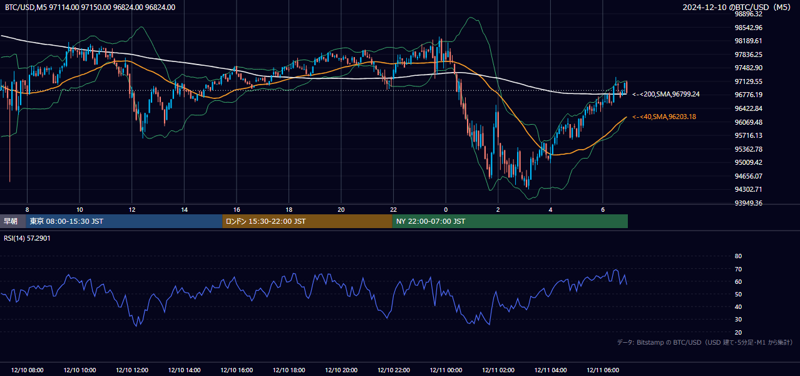
Task: Select the 東京 08:00-15:30 JST session bar
Action: pos(124,221)
